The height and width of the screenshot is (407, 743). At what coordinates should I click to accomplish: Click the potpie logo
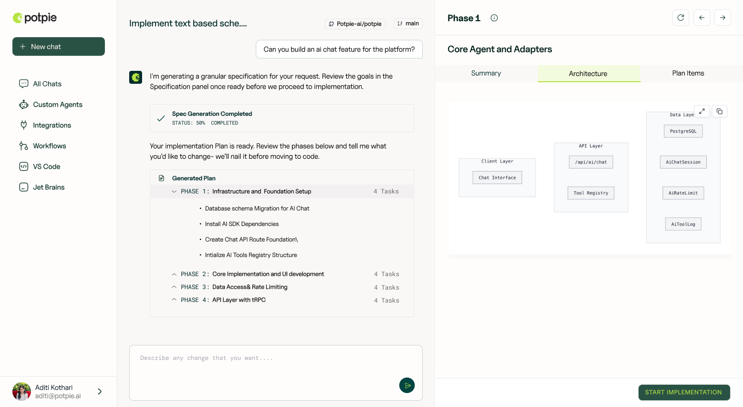pyautogui.click(x=35, y=18)
